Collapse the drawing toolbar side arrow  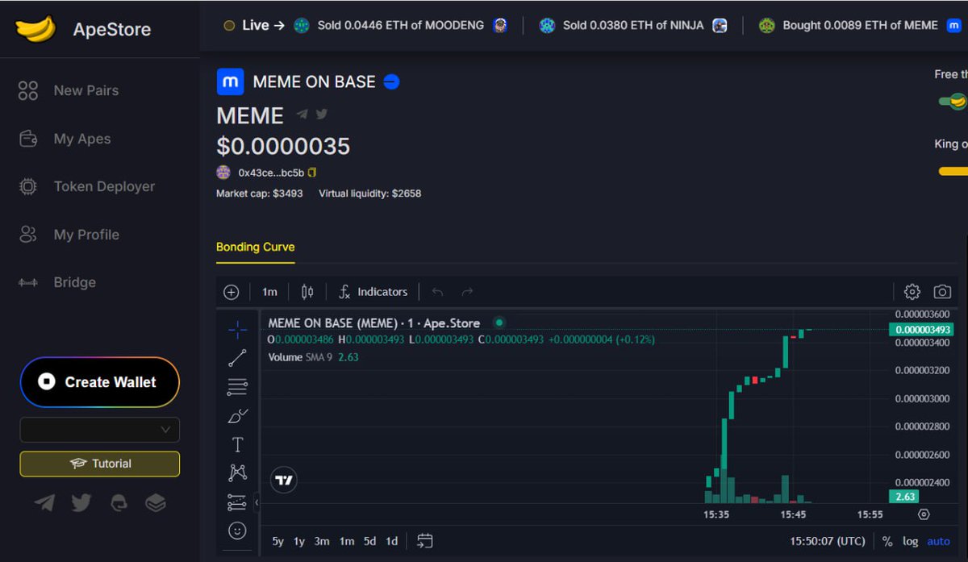[257, 502]
